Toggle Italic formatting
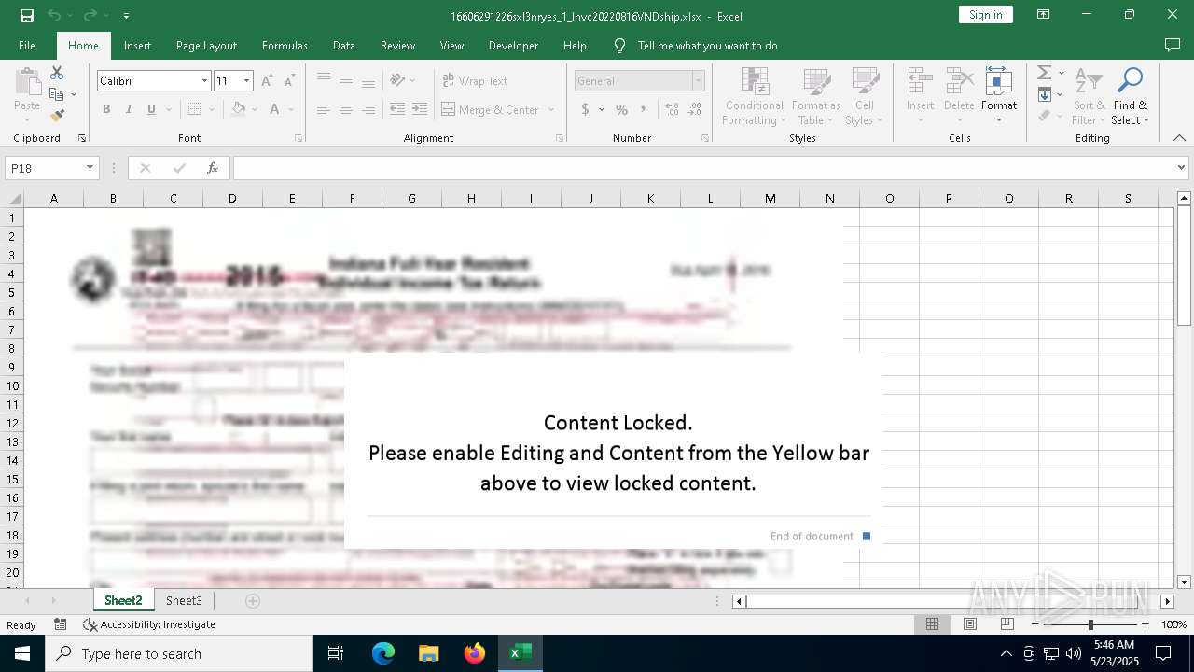The width and height of the screenshot is (1194, 672). (x=129, y=109)
